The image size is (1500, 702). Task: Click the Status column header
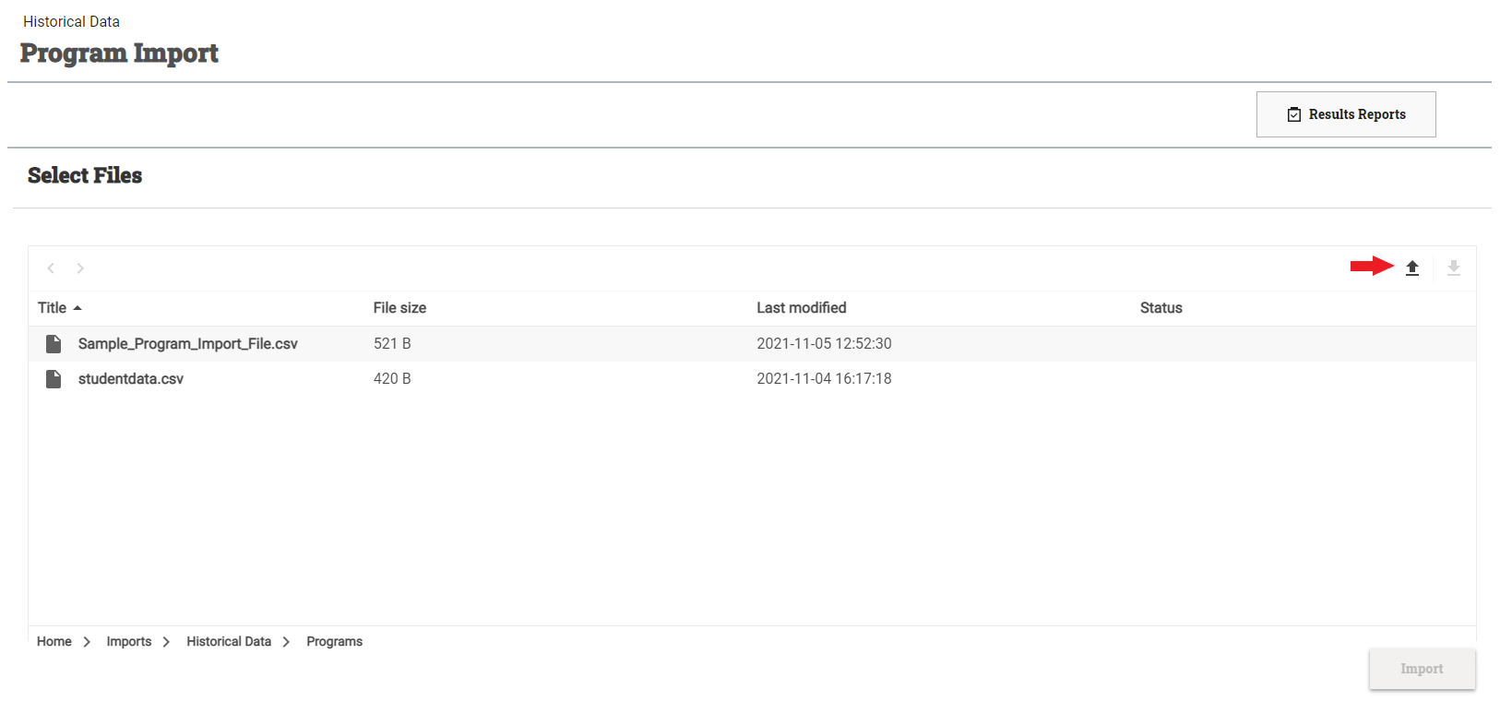pyautogui.click(x=1161, y=308)
